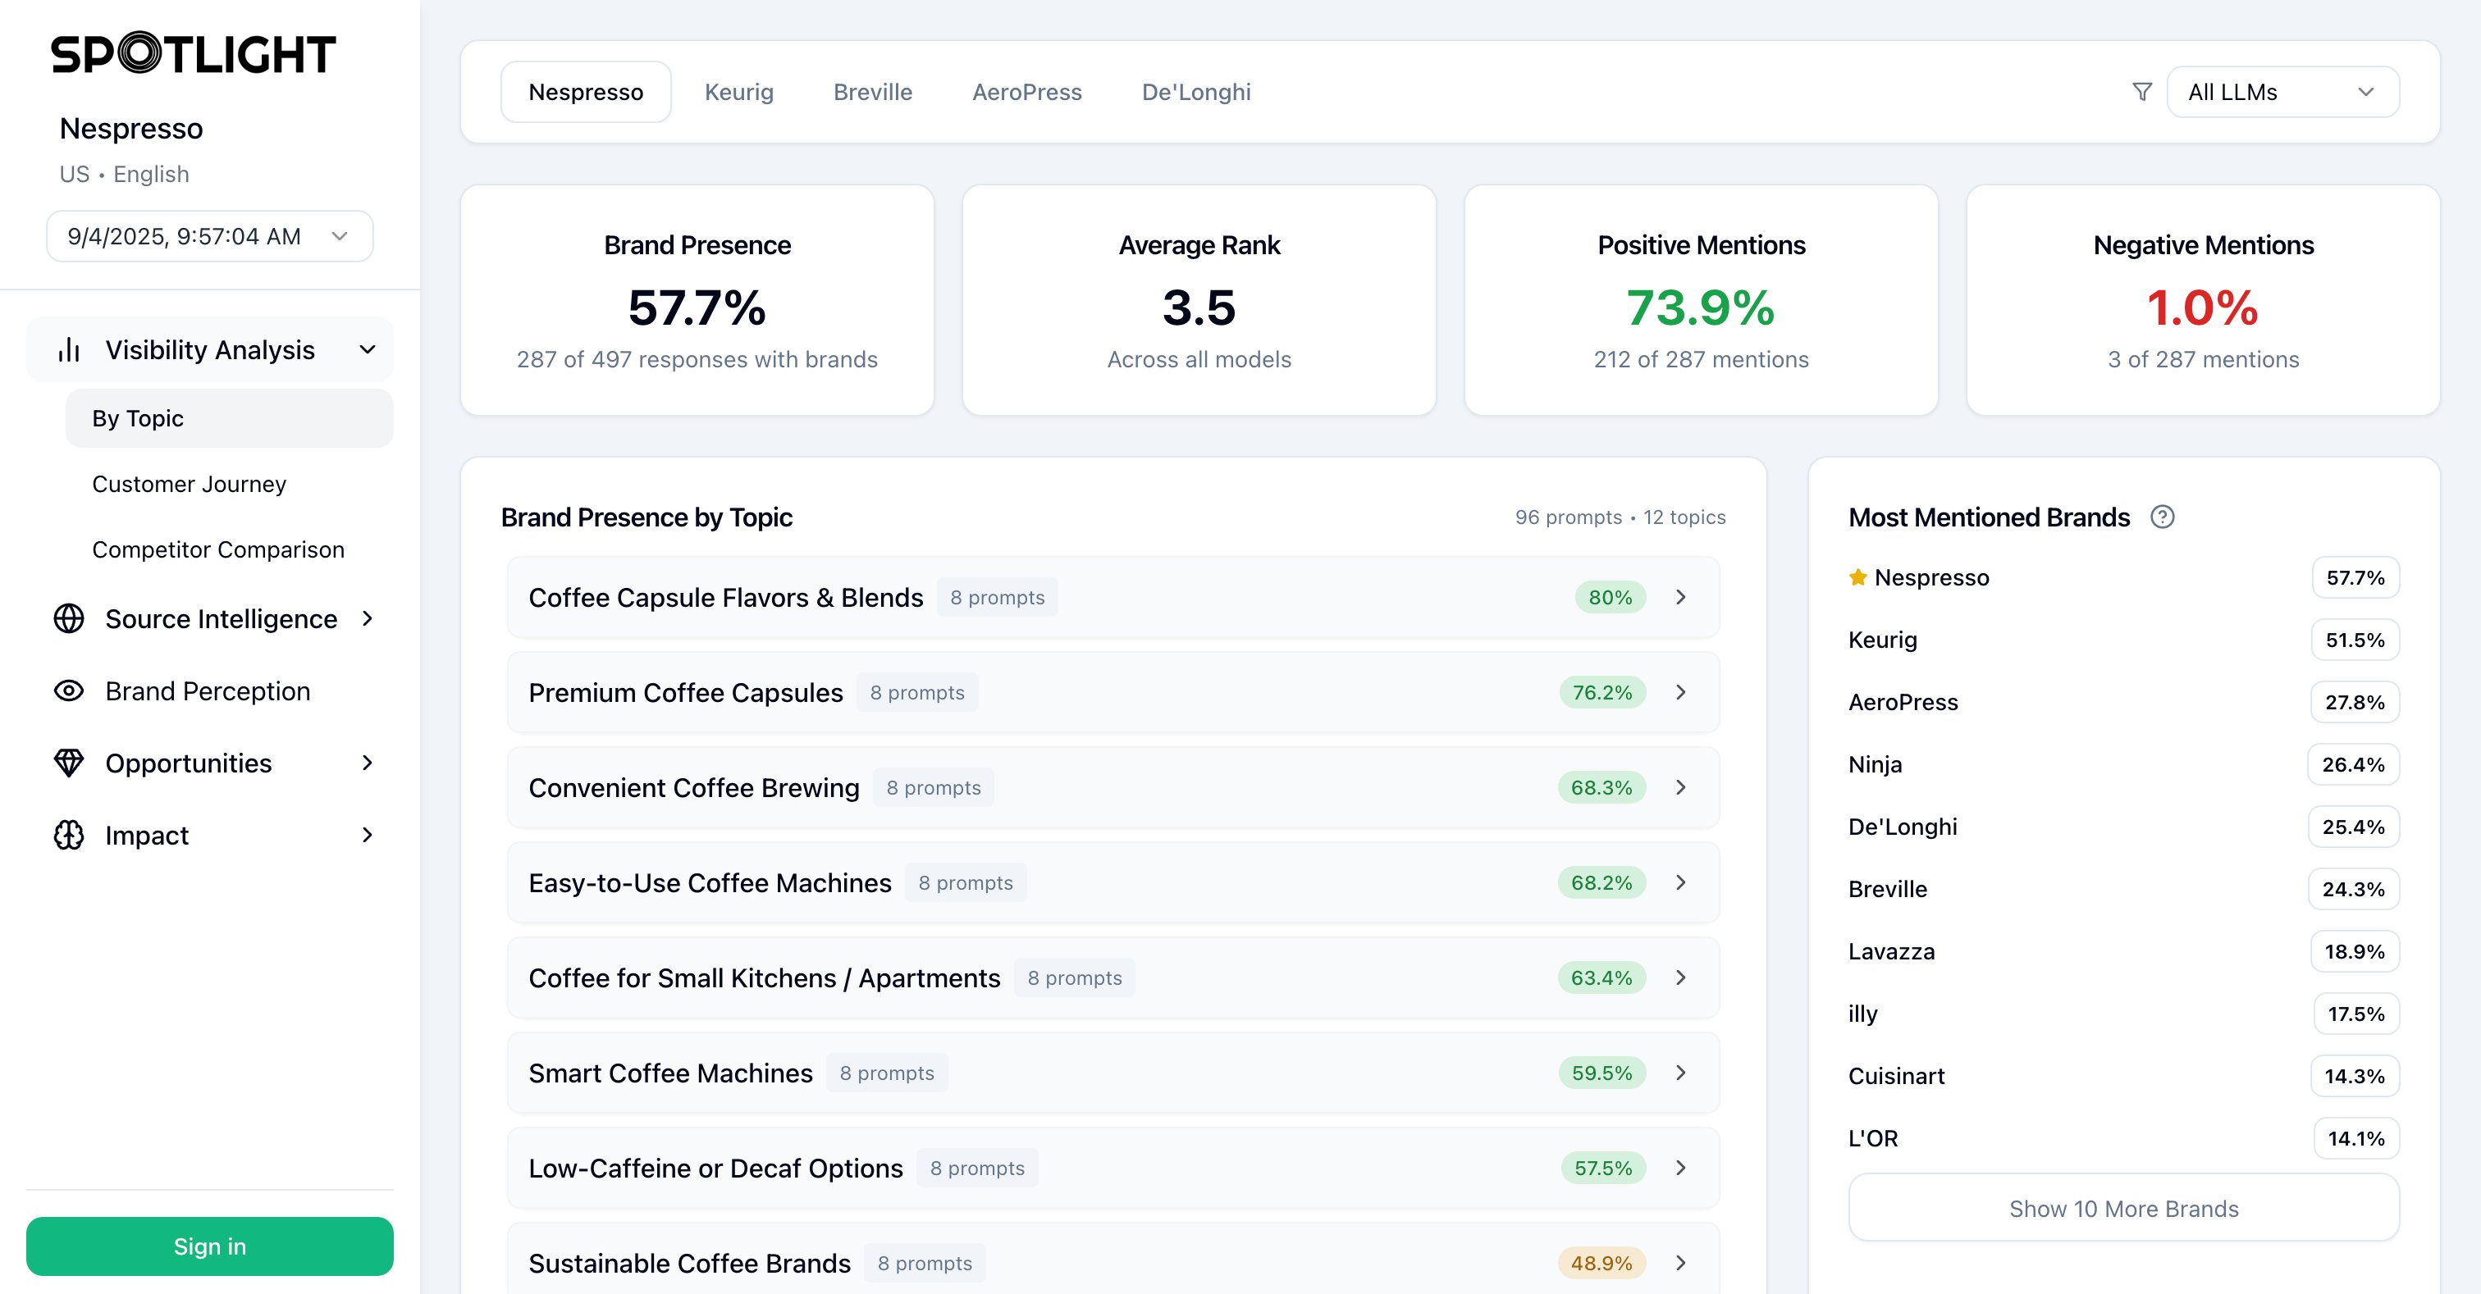Click the Impact brain icon

pyautogui.click(x=68, y=835)
